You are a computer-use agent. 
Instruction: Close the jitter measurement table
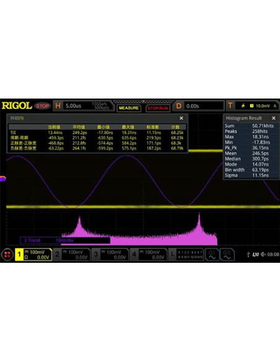click(x=182, y=118)
